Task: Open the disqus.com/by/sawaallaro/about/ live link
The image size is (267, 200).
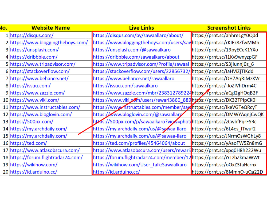Action: (x=138, y=35)
